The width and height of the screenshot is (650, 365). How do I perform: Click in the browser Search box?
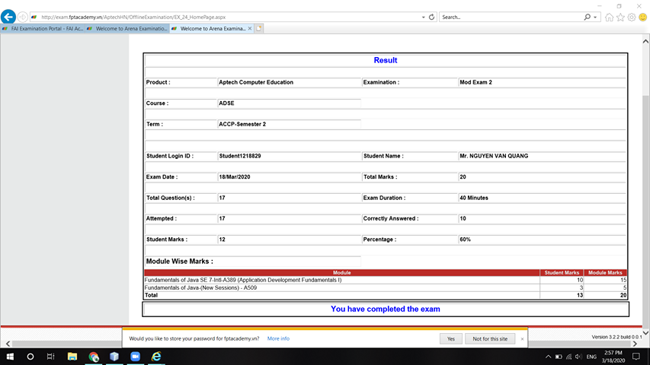click(x=512, y=17)
